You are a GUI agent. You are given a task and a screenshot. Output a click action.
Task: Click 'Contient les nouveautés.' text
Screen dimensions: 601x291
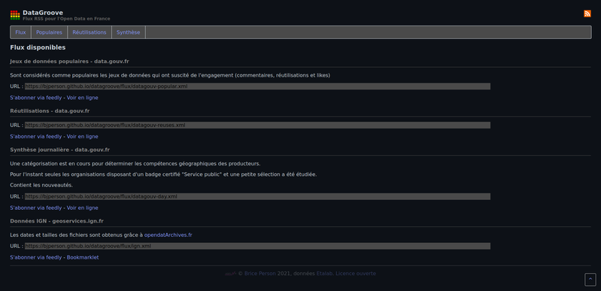41,185
